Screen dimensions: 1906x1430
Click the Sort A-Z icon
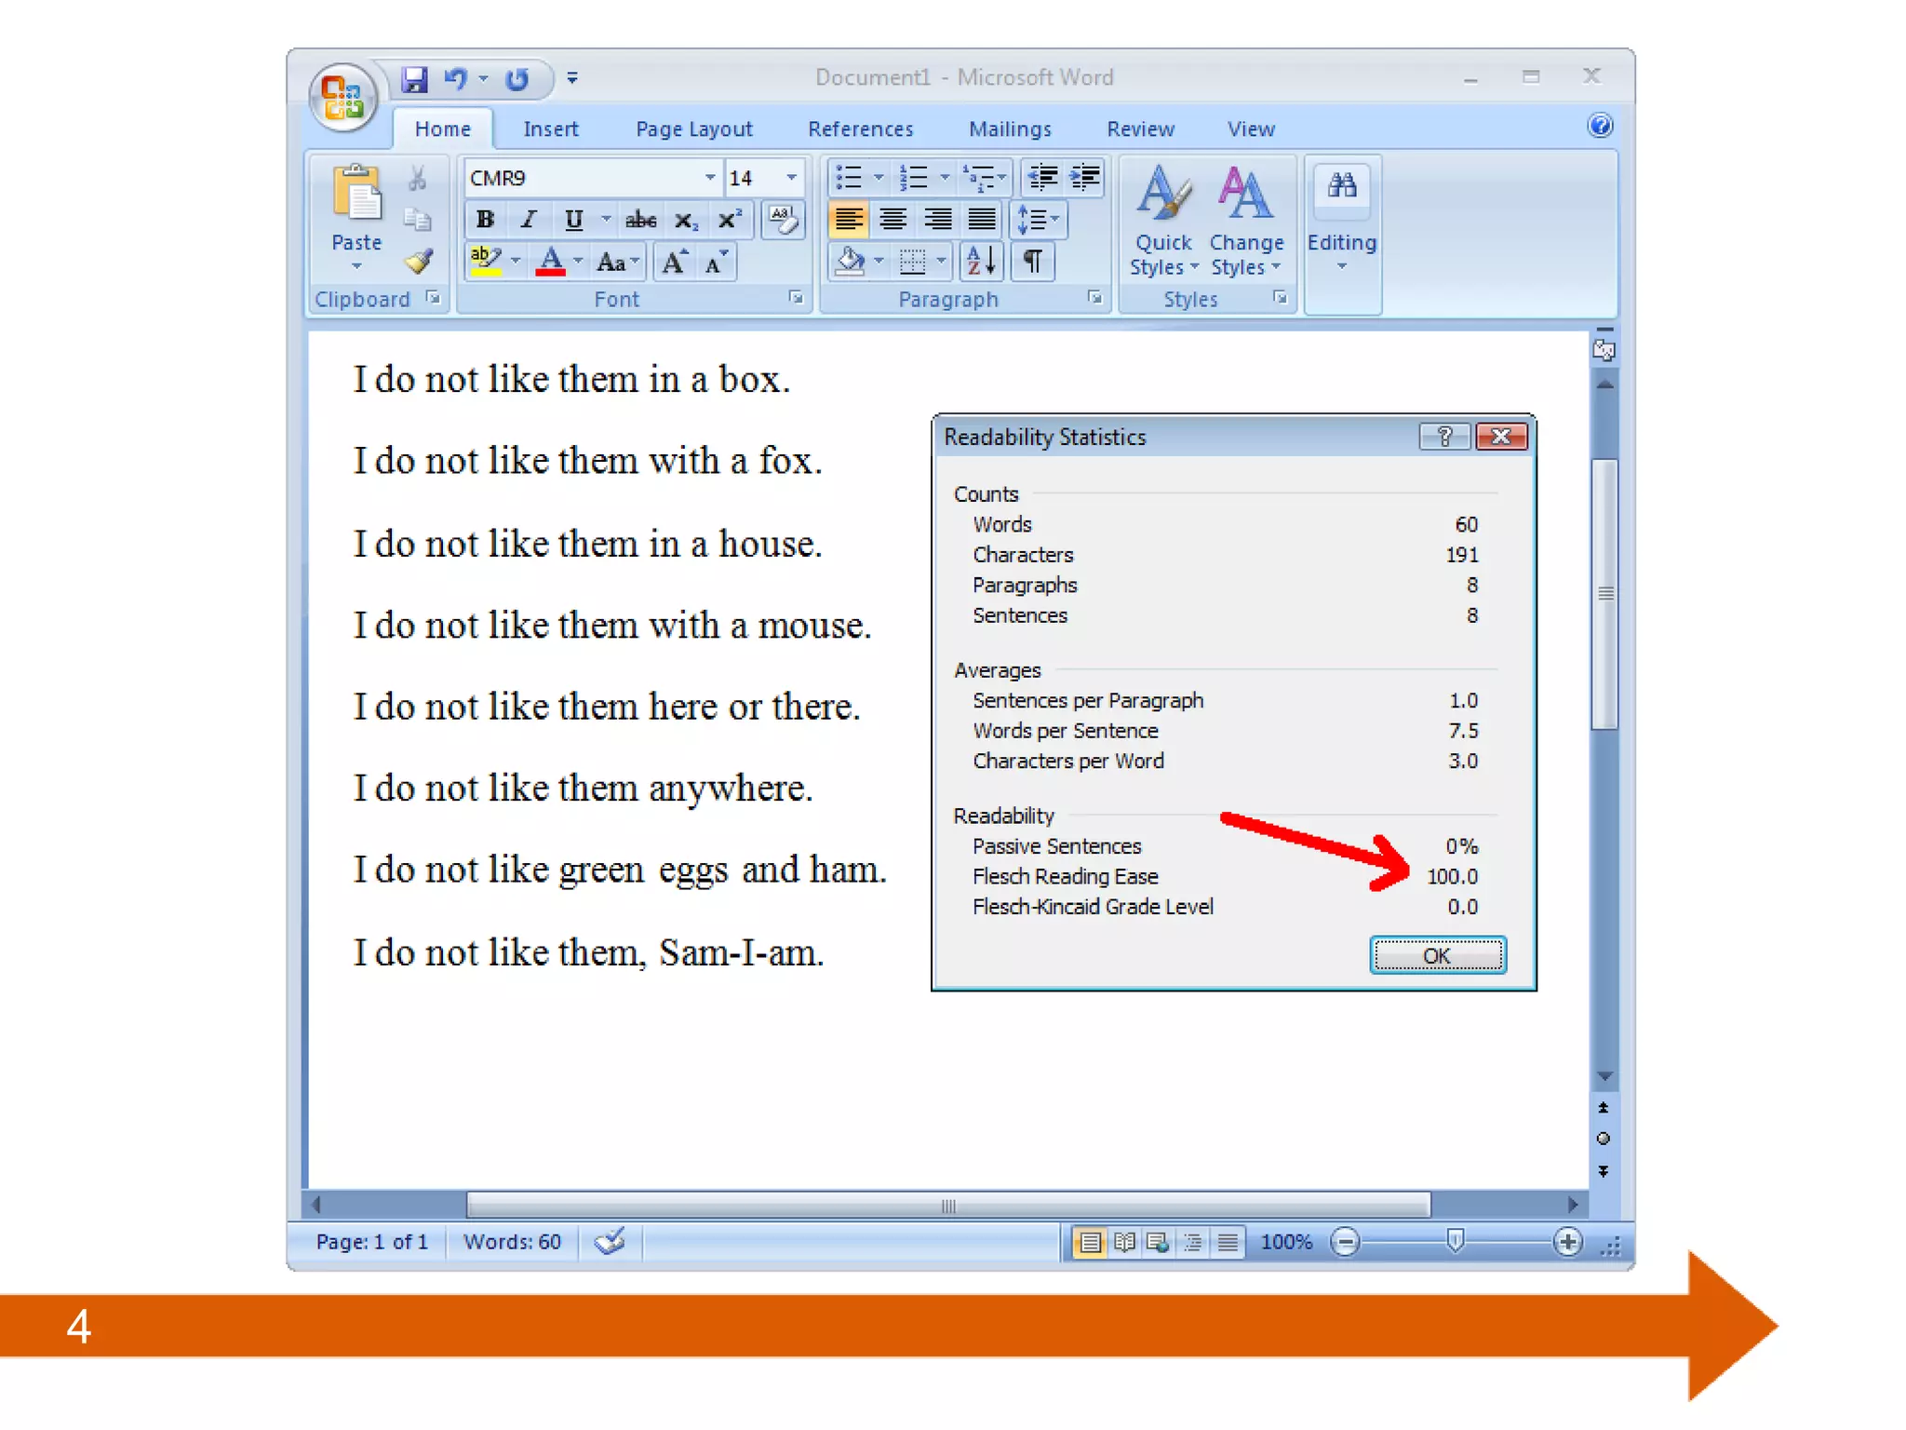981,262
